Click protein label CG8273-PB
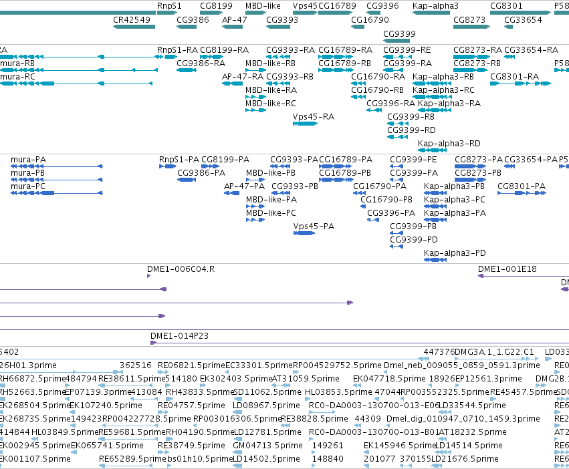The image size is (569, 469). pyautogui.click(x=478, y=173)
